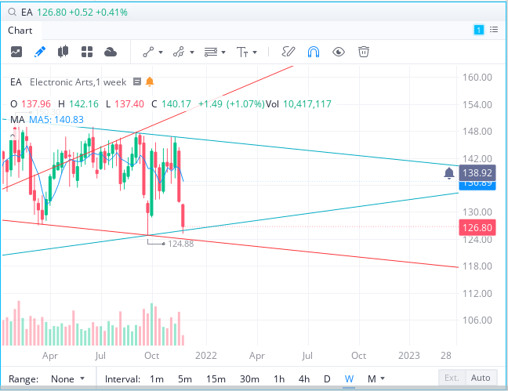Click the continuous drawing mode pen icon
This screenshot has height=391, width=508.
[x=288, y=52]
